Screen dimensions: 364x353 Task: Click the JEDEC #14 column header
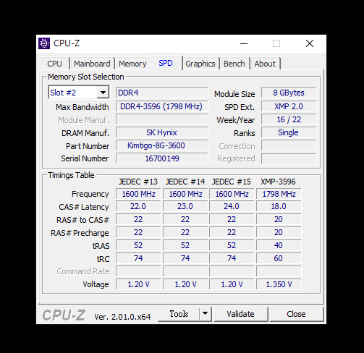click(185, 182)
